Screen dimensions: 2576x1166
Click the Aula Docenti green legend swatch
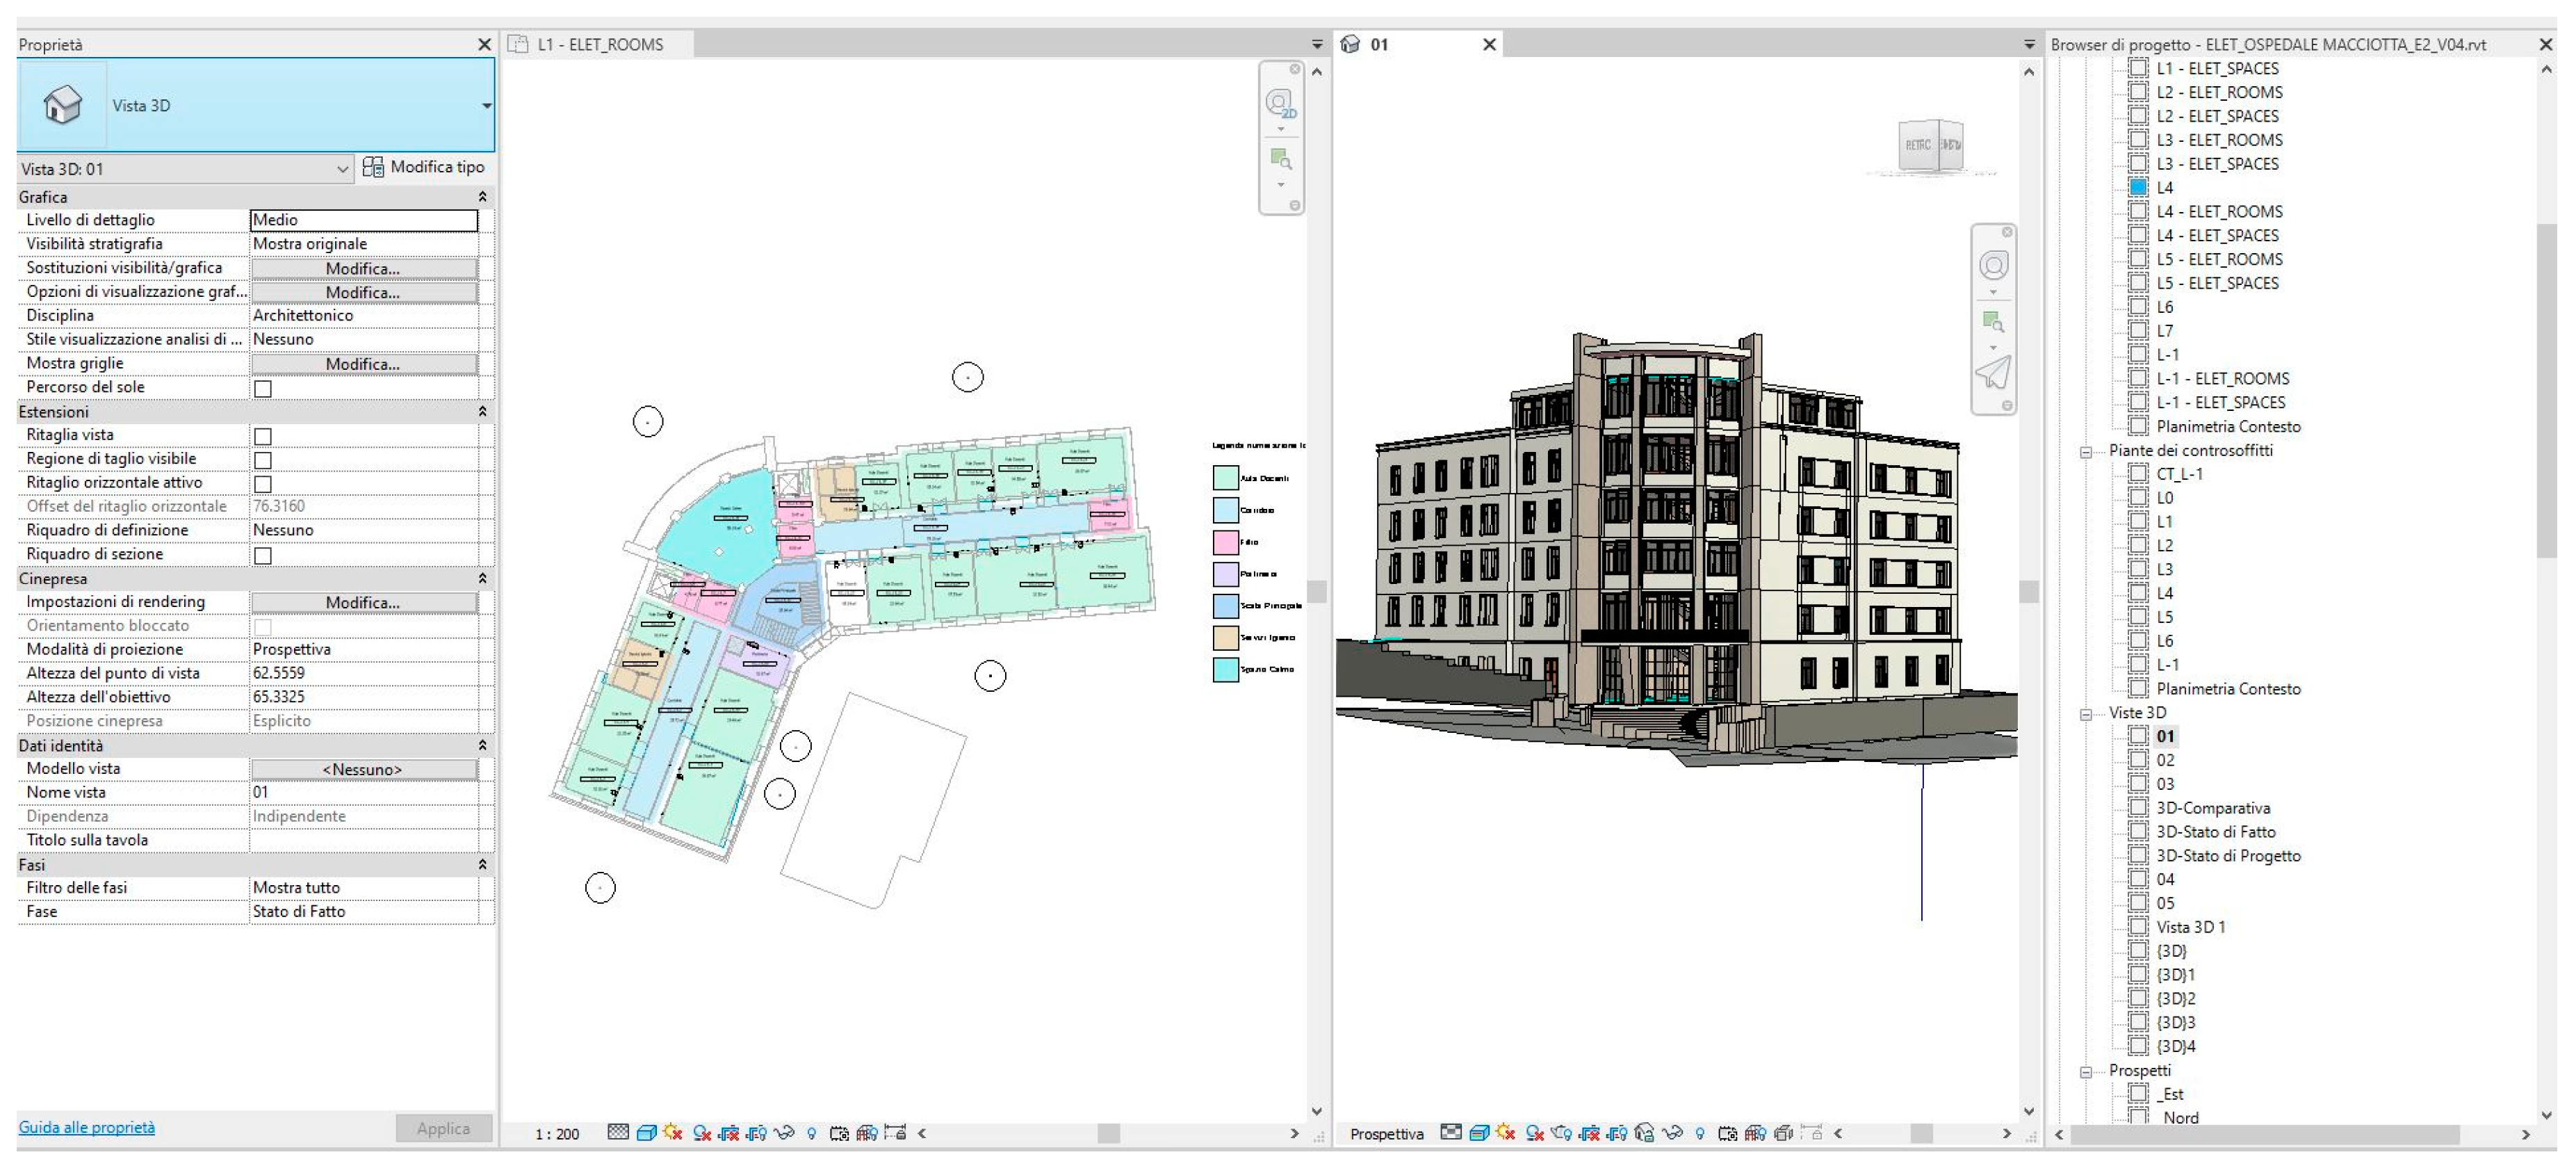[1225, 478]
